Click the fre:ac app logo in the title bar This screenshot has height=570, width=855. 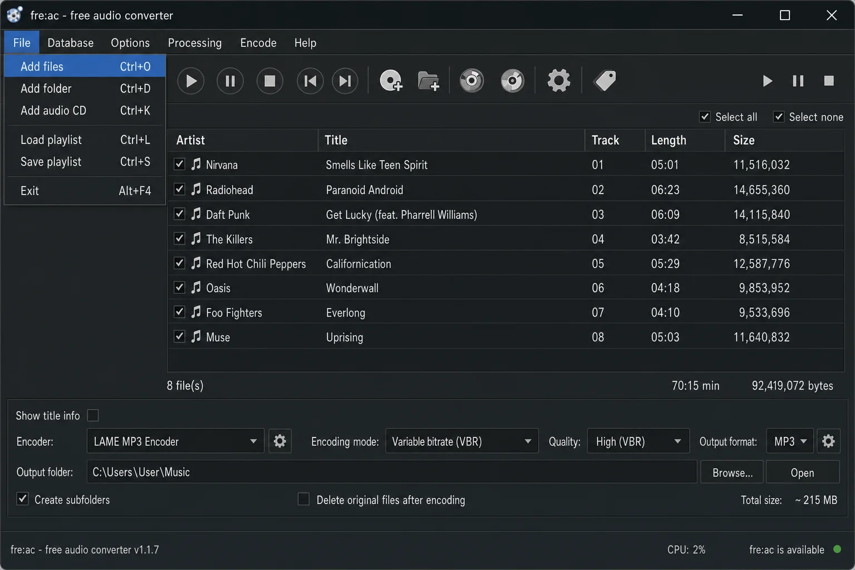14,15
